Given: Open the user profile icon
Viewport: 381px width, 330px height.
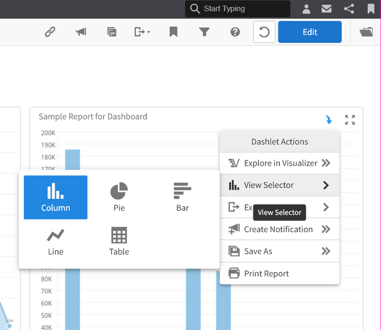Looking at the screenshot, I should point(306,9).
